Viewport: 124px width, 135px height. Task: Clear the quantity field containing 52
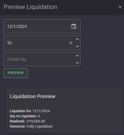(71, 43)
